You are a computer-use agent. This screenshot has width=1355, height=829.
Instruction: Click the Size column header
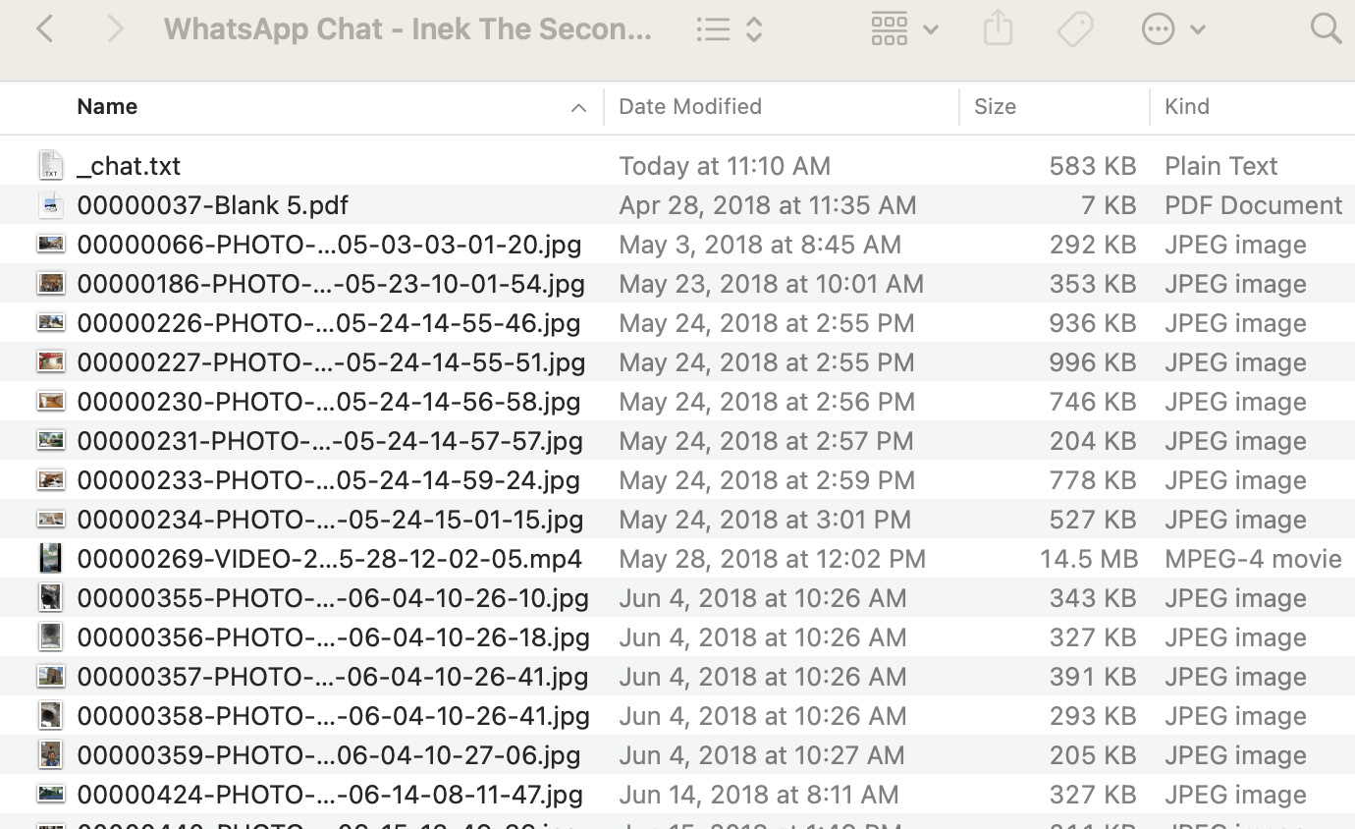click(x=995, y=106)
